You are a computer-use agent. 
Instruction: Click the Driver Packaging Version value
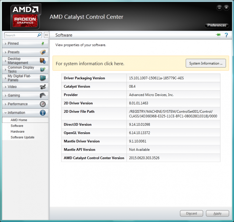pyautogui.click(x=156, y=78)
